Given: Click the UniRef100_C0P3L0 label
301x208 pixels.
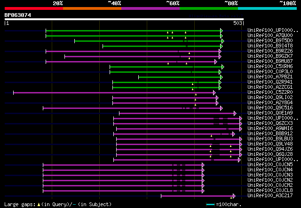Looking at the screenshot, I should [270, 71].
